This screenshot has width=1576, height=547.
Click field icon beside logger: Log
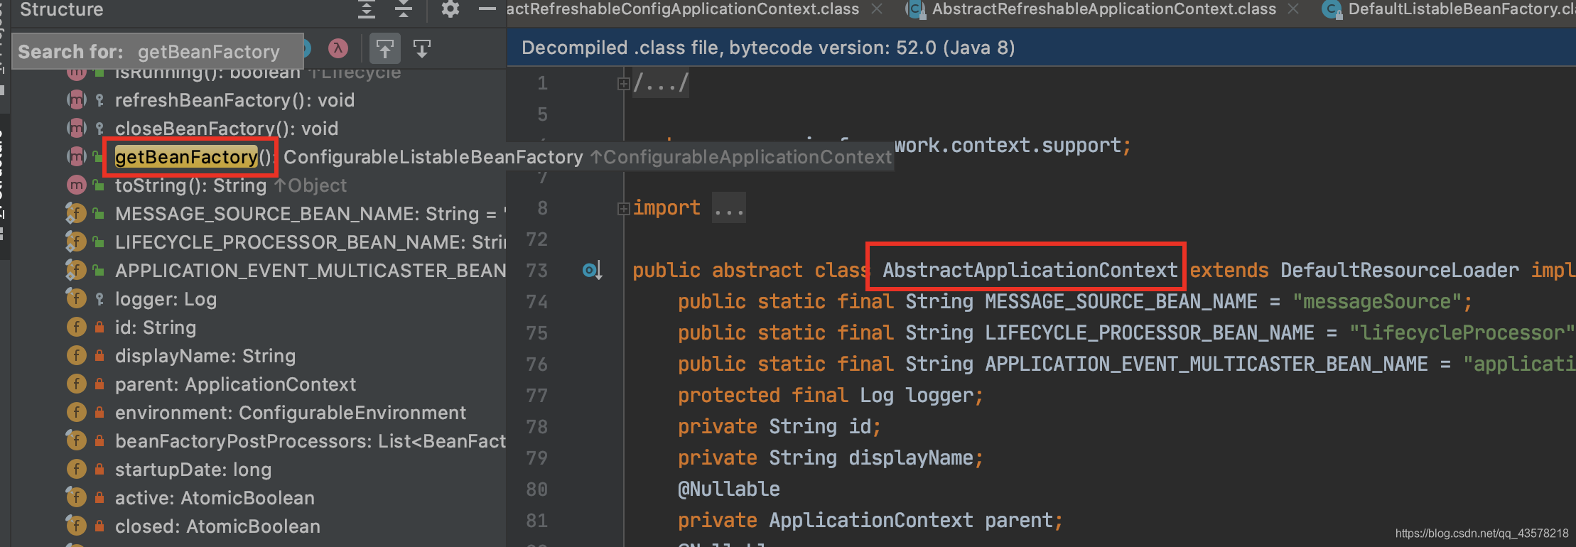(x=76, y=299)
